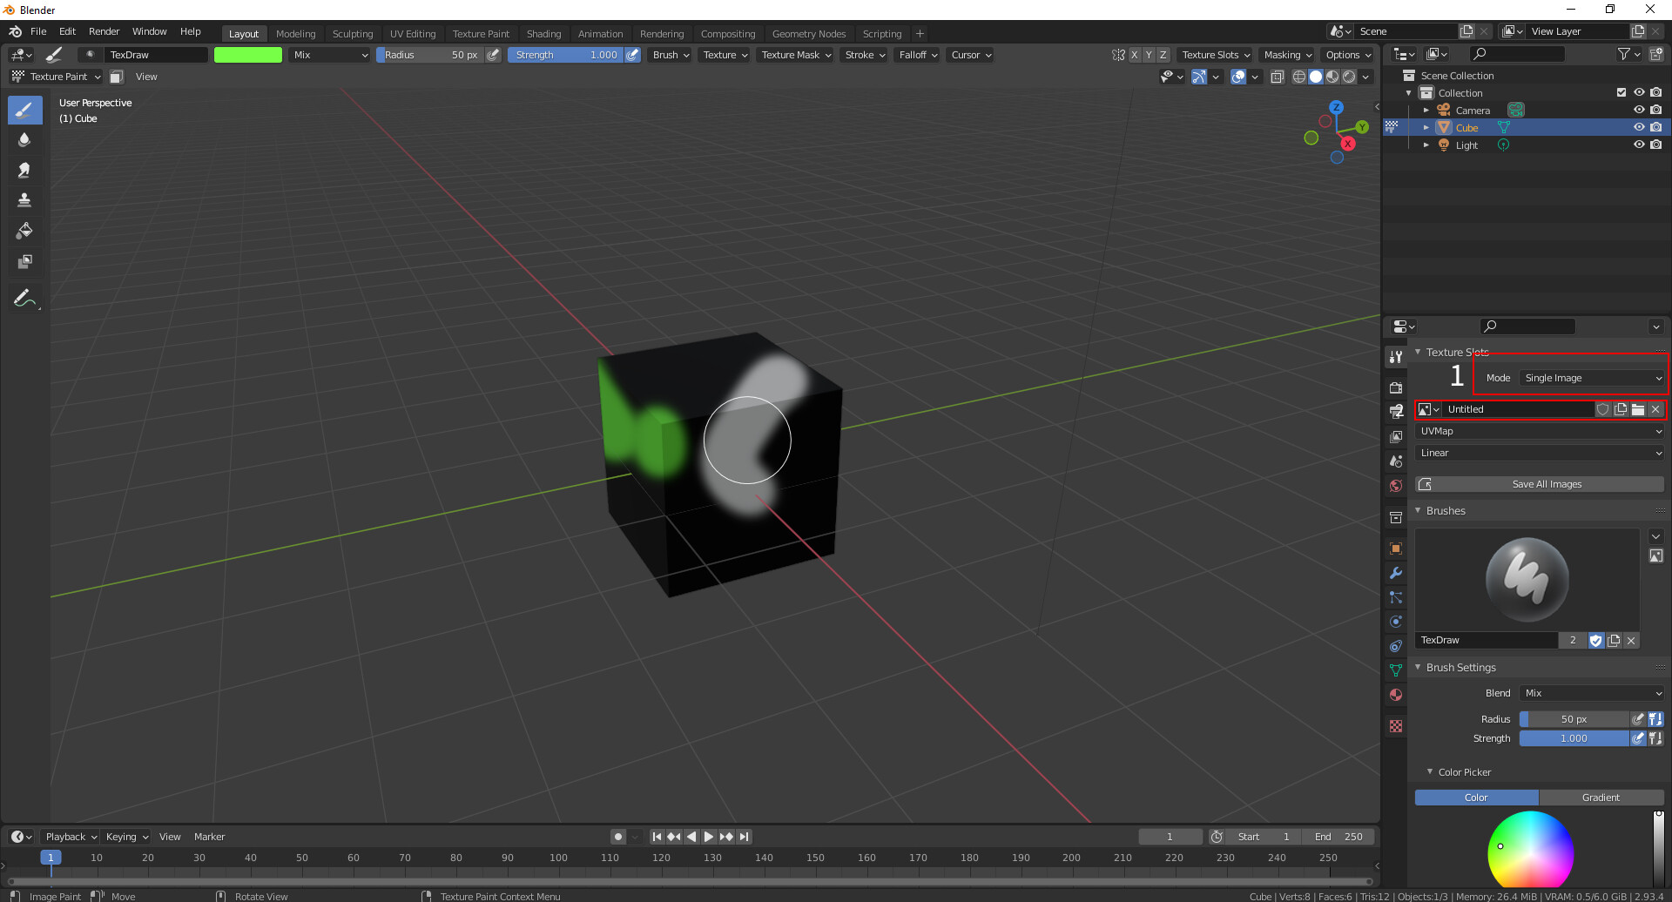This screenshot has height=902, width=1672.
Task: Select the Soften brush tool
Action: 24,139
